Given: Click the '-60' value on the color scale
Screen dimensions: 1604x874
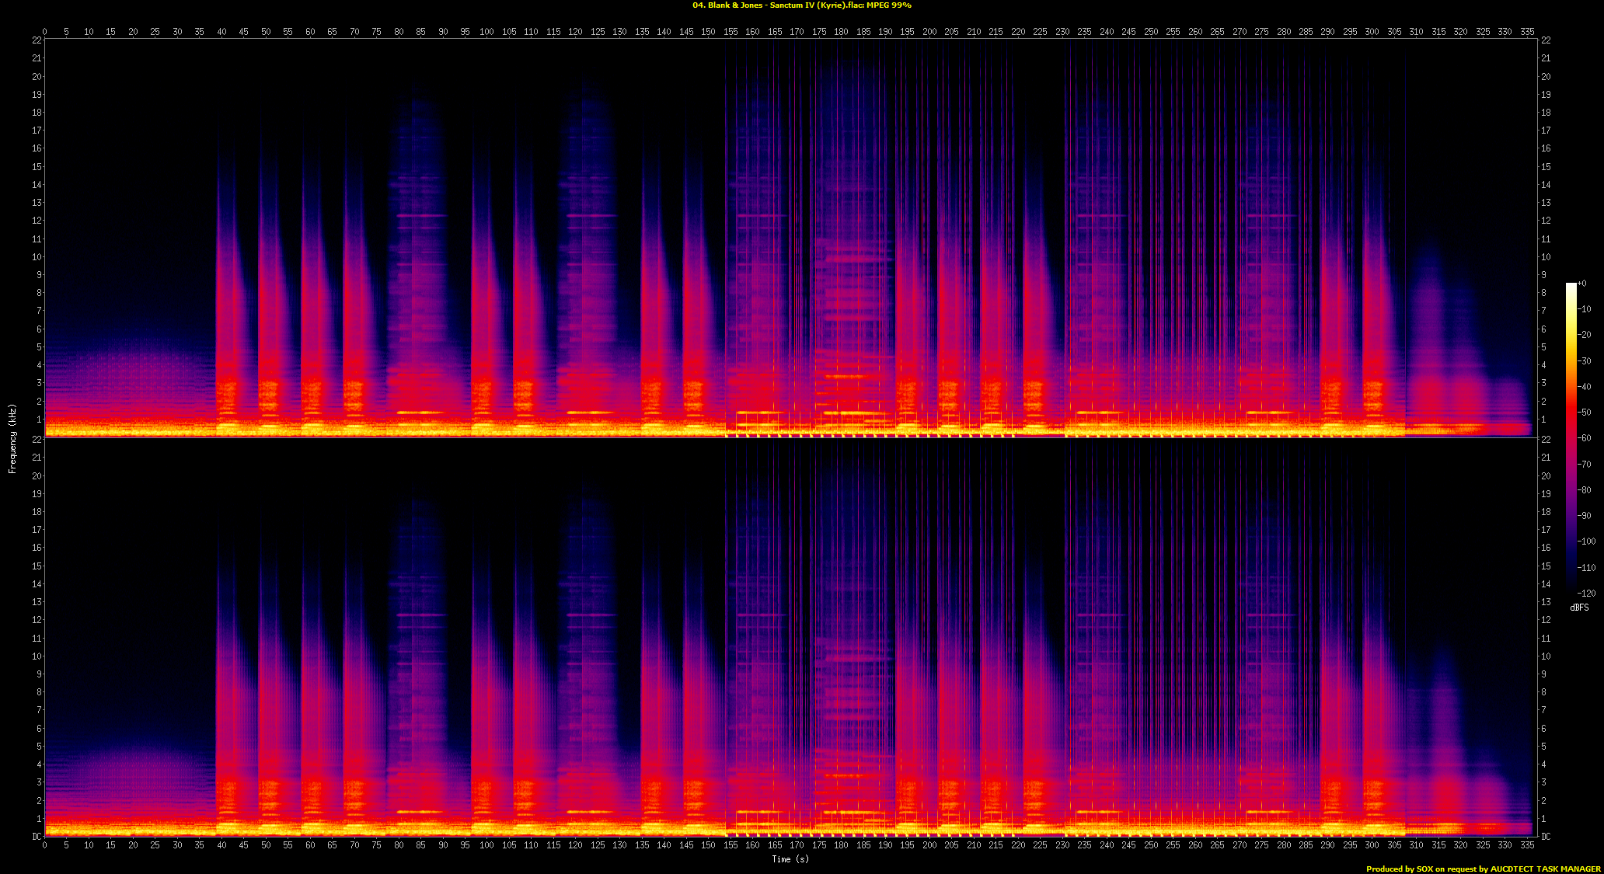Looking at the screenshot, I should click(1585, 438).
